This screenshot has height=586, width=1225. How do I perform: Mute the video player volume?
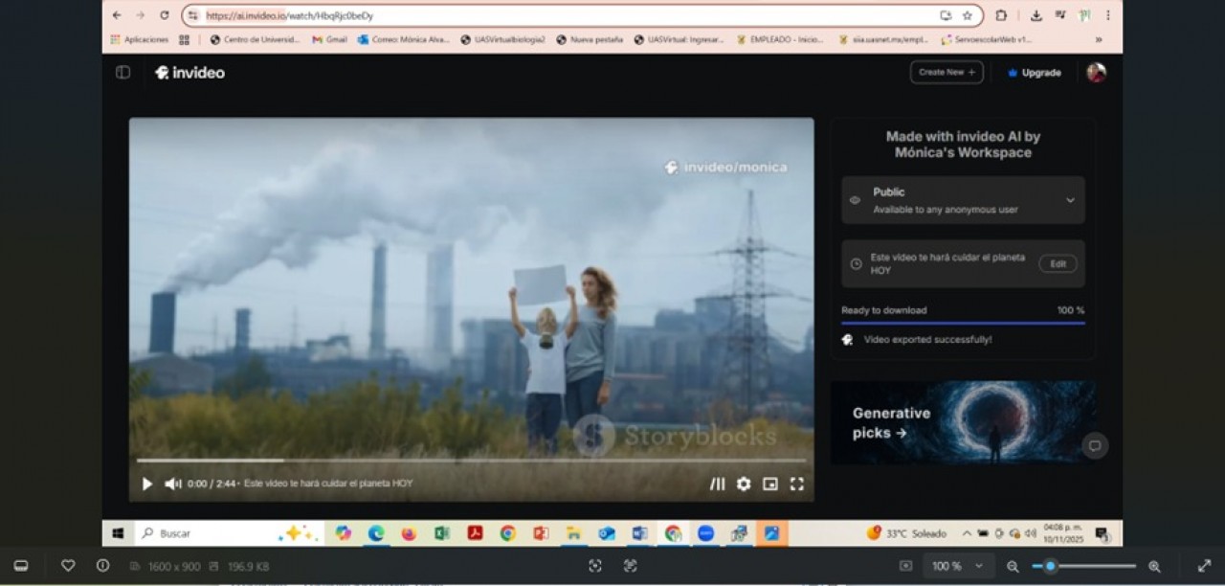click(172, 485)
